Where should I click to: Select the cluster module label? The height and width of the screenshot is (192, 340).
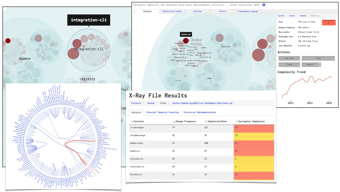[178, 80]
